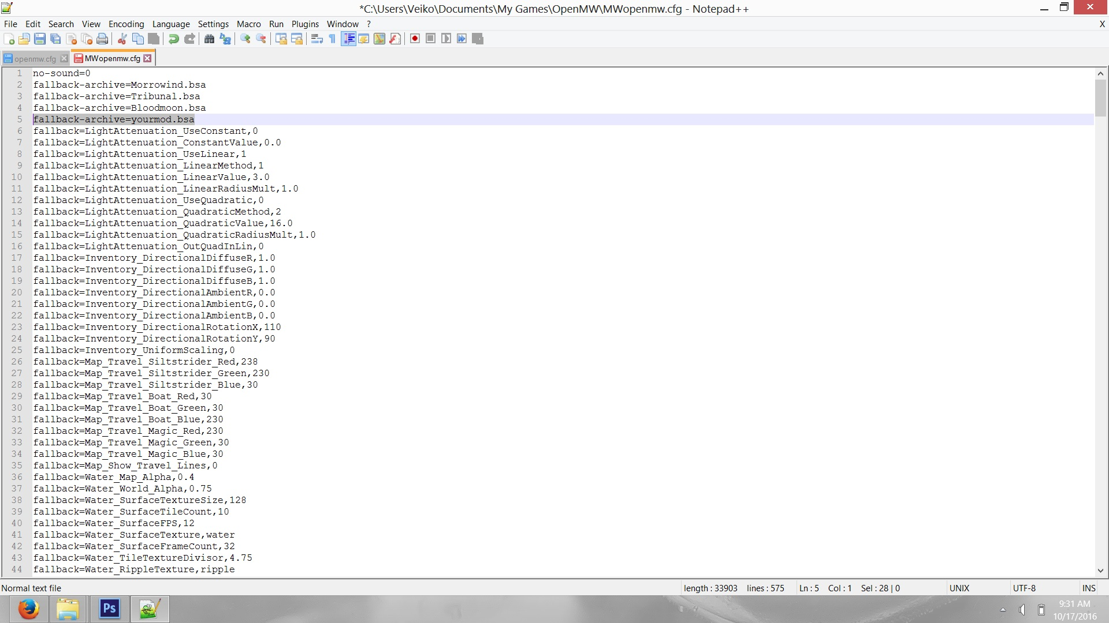The width and height of the screenshot is (1109, 623).
Task: Close the openmw.cfg tab with its X
Action: click(x=64, y=58)
